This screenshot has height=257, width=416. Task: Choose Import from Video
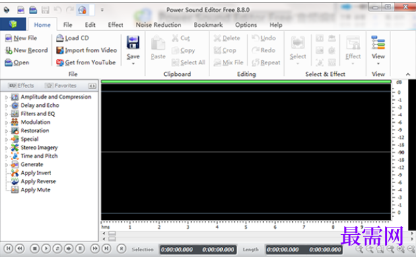coord(86,50)
